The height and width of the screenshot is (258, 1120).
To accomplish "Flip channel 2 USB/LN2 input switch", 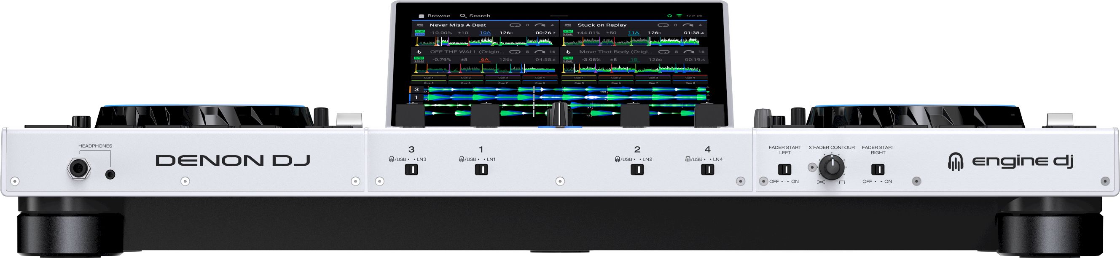I will coord(637,169).
